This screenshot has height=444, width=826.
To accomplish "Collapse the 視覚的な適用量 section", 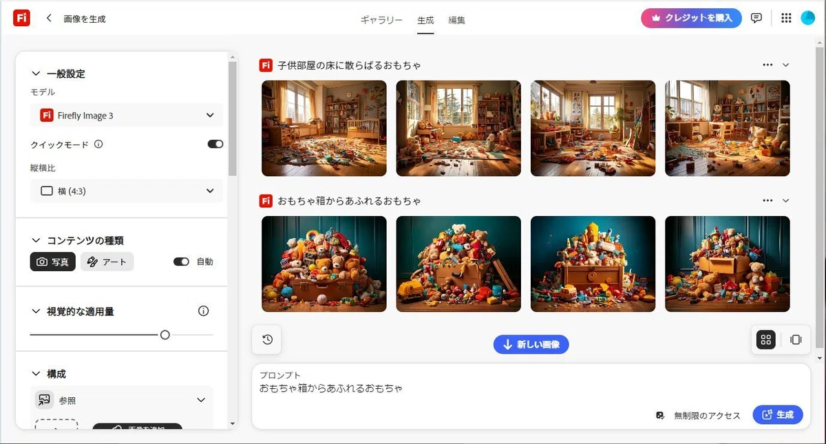I will tap(36, 311).
